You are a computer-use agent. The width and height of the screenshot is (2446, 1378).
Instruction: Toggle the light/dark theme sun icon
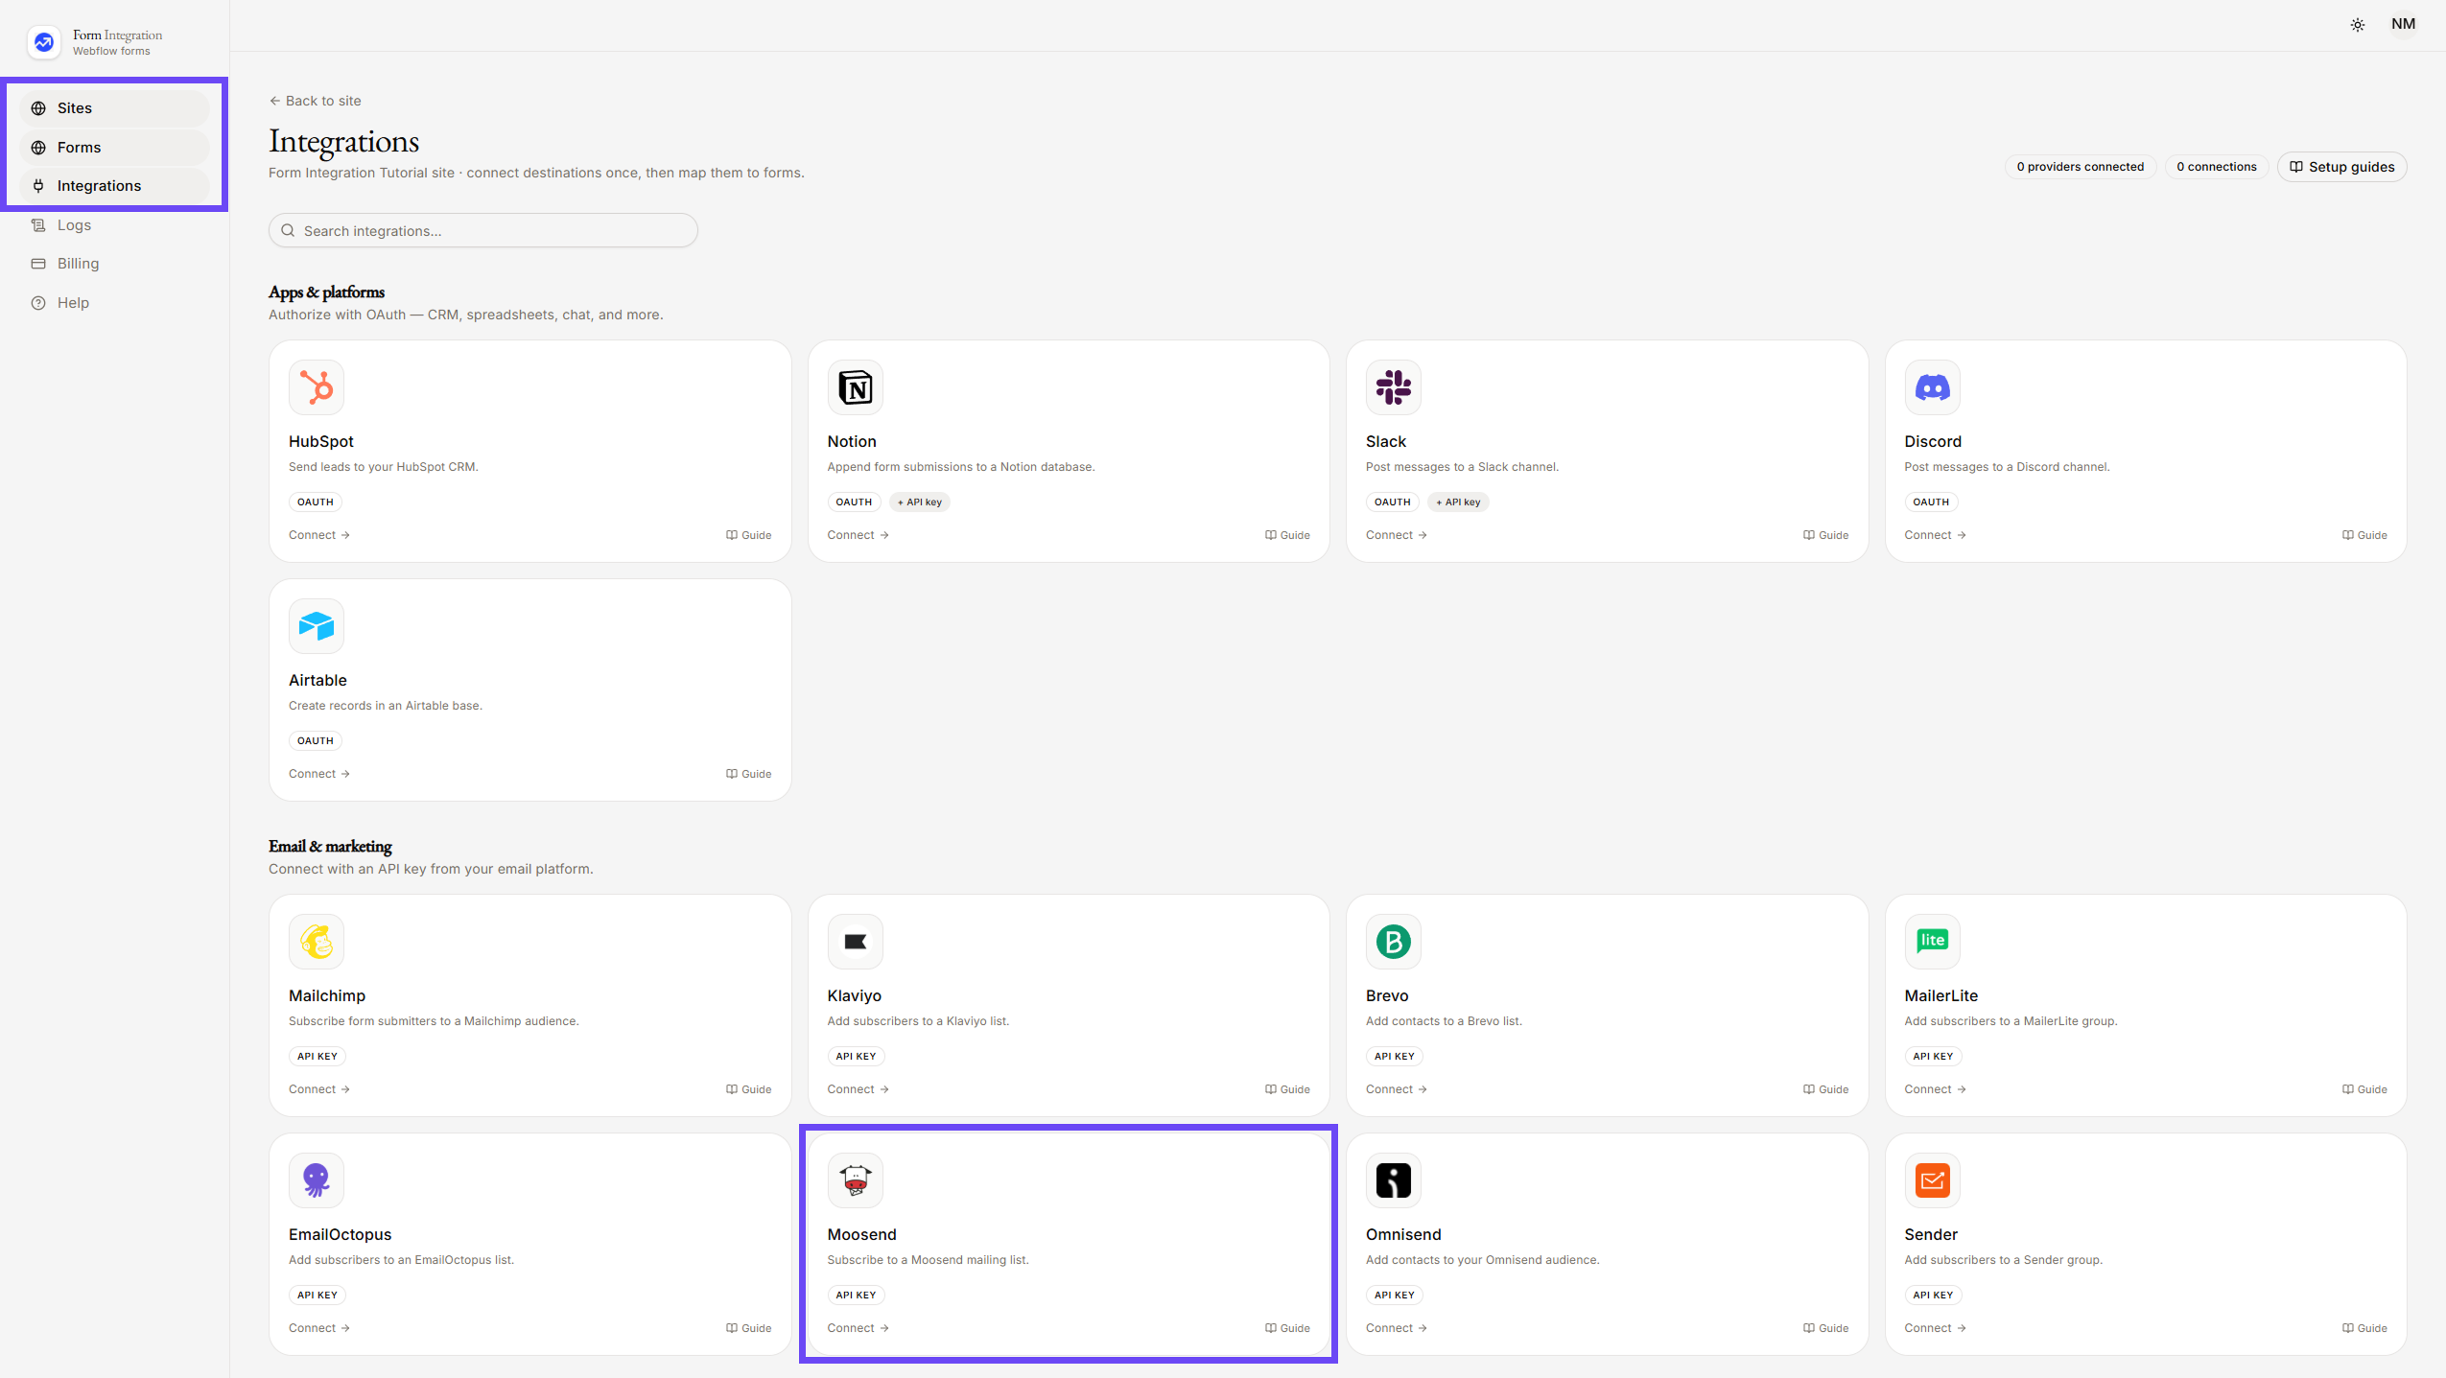pyautogui.click(x=2357, y=25)
